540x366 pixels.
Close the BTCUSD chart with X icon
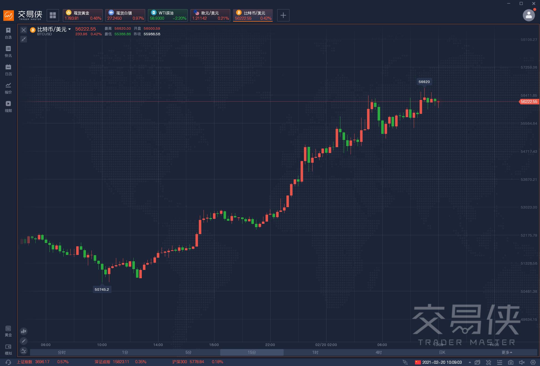(24, 30)
